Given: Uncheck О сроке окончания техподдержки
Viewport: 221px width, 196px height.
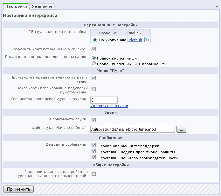Looking at the screenshot, I should pyautogui.click(x=93, y=146).
